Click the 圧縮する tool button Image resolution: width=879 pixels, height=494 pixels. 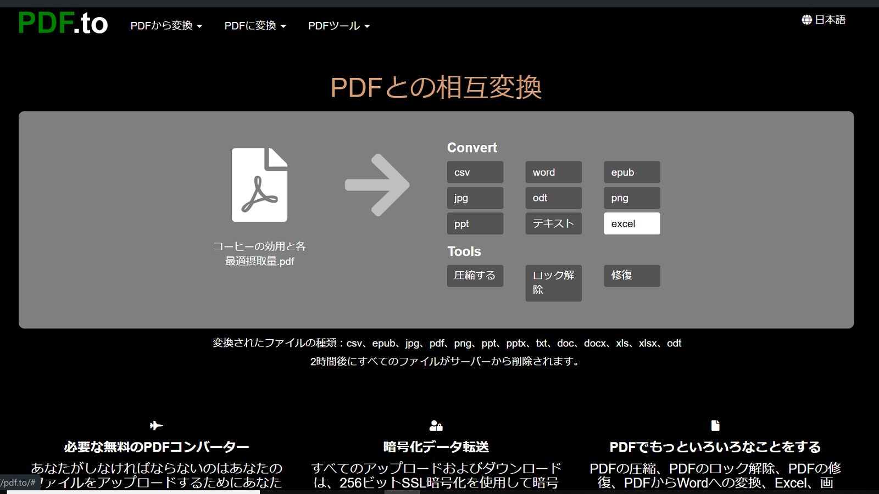click(x=475, y=276)
